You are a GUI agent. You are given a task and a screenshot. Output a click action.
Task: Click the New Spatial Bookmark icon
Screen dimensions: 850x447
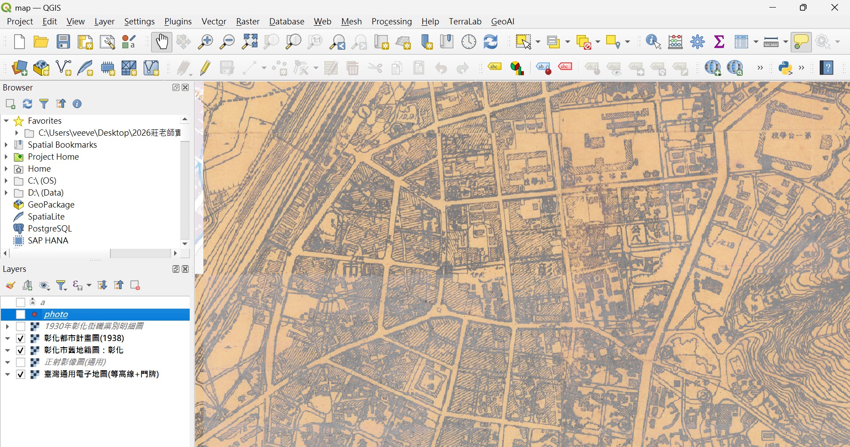426,42
